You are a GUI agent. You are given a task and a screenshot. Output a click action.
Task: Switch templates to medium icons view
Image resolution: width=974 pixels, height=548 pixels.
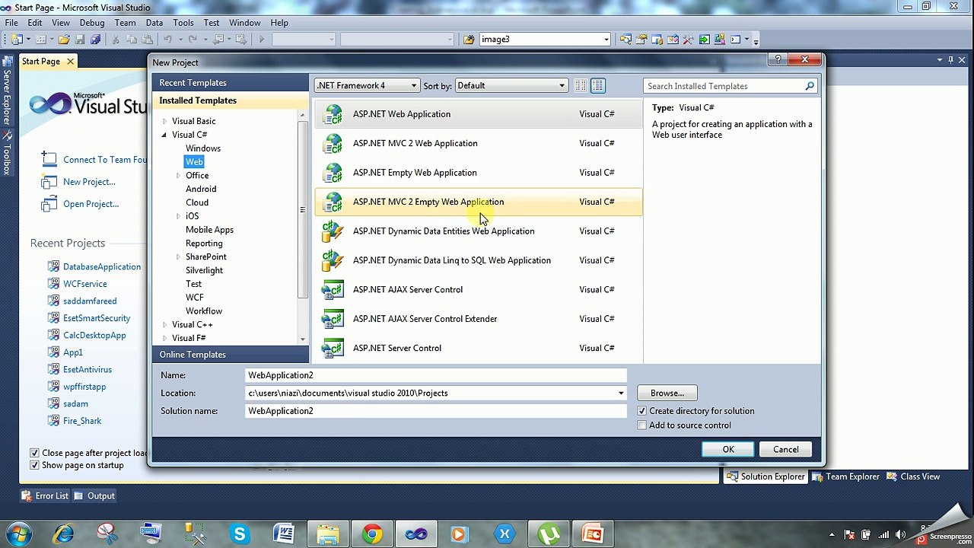pos(598,86)
